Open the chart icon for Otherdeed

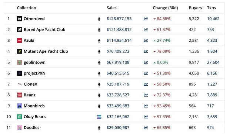(146, 19)
